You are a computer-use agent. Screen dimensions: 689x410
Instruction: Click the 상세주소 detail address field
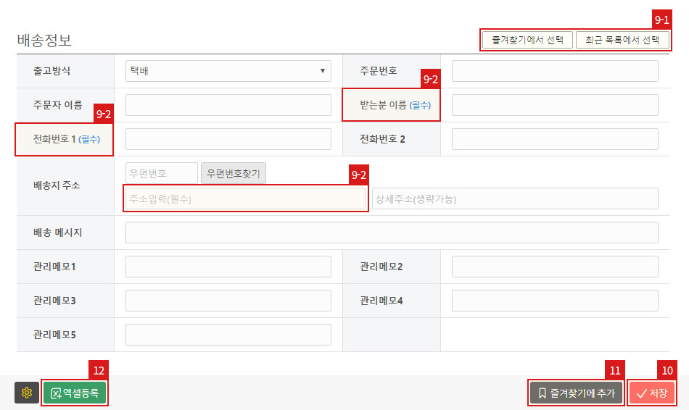[515, 198]
